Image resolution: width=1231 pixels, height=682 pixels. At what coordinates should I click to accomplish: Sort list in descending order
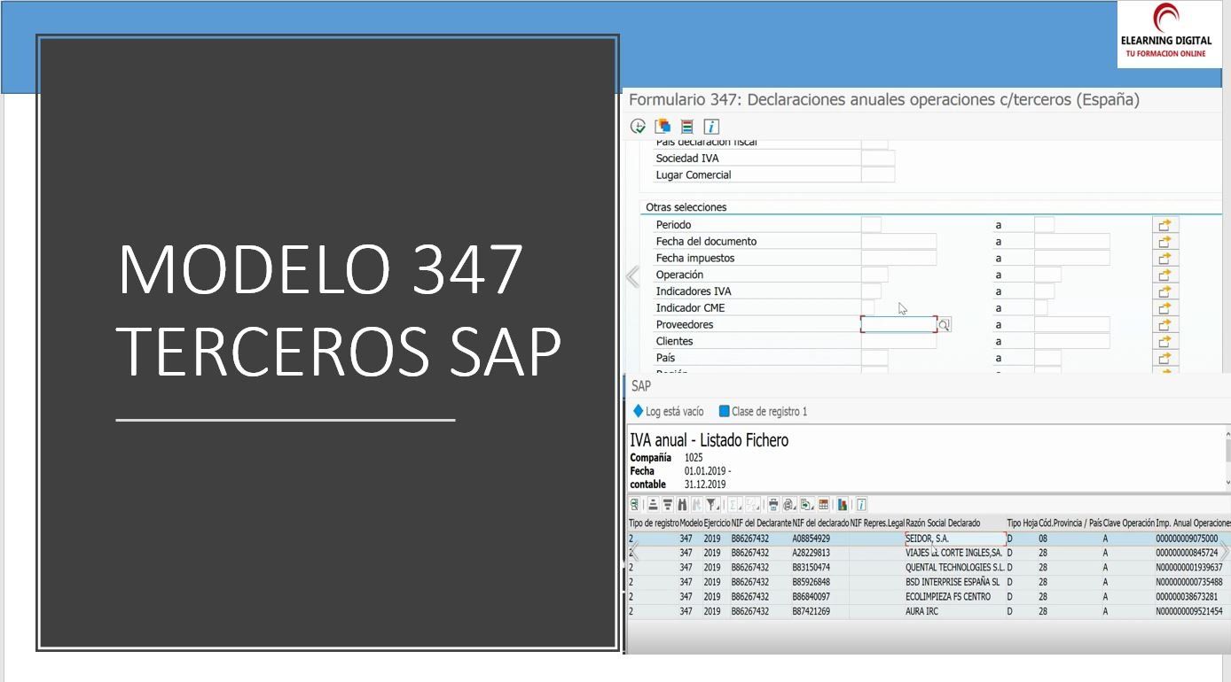coord(668,505)
